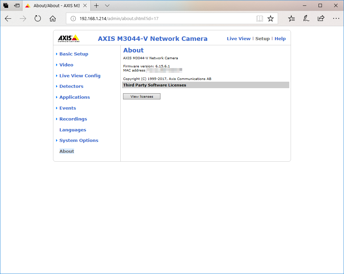
Task: Expand the Live View Config arrow
Action: tap(57, 76)
